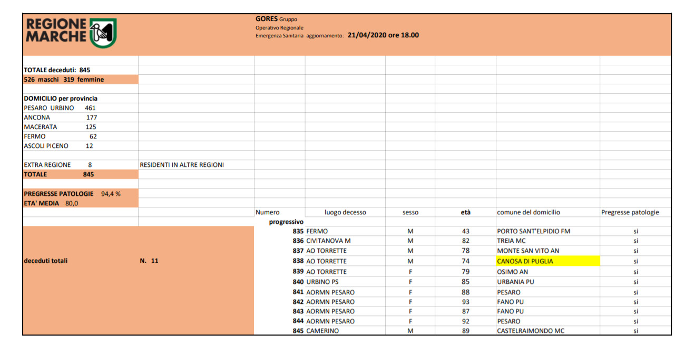Image resolution: width=685 pixels, height=347 pixels.
Task: Click the '21/04/2020 ore 18.00' update timestamp
Action: coord(383,35)
